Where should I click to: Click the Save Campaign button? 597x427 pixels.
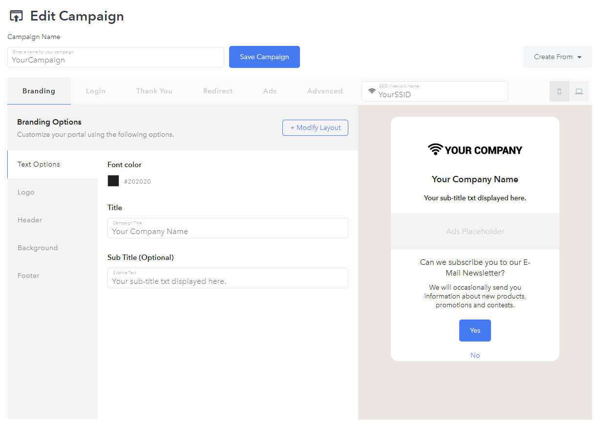point(264,57)
